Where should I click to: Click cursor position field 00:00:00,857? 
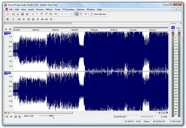pos(120,117)
